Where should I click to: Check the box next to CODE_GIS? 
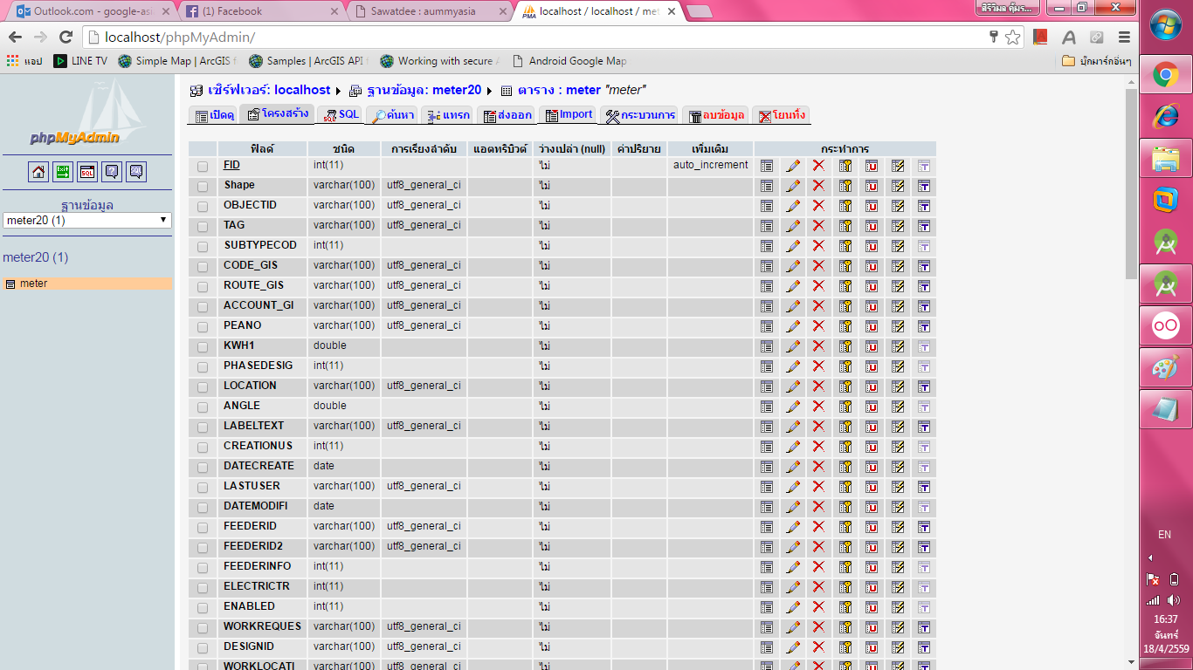tap(203, 266)
